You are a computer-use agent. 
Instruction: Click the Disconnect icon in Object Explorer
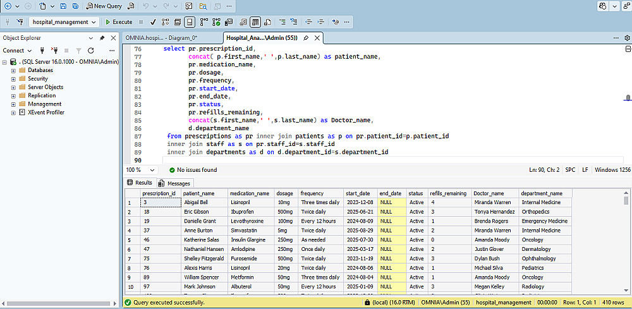point(54,51)
